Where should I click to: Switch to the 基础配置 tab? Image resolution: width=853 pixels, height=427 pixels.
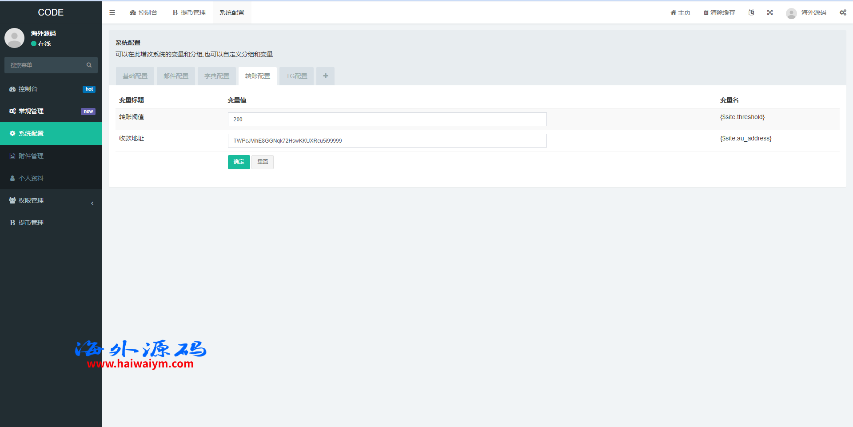(135, 76)
